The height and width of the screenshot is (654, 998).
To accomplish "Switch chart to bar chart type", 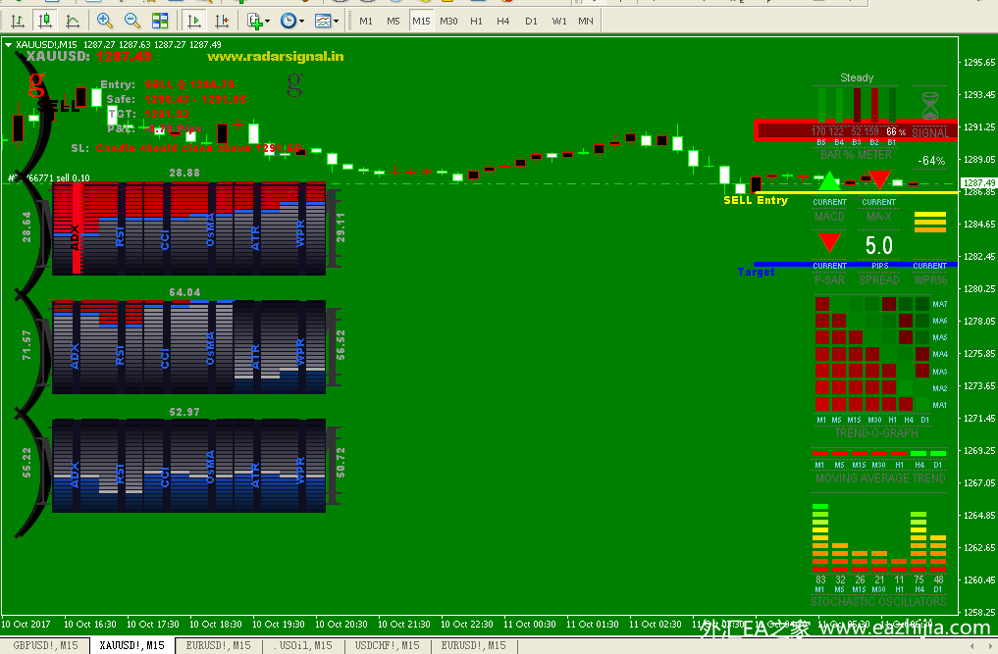I will pos(18,21).
